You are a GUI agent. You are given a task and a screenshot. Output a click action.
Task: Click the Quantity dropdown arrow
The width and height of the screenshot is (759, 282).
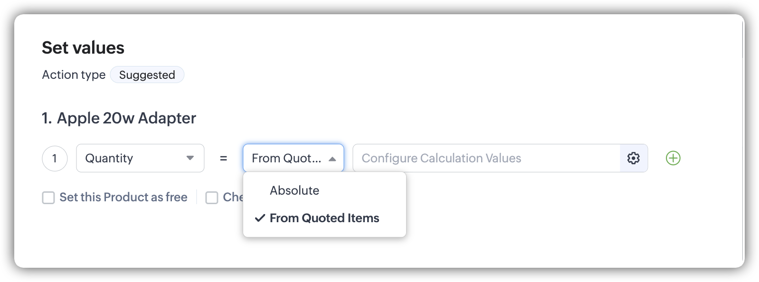190,158
